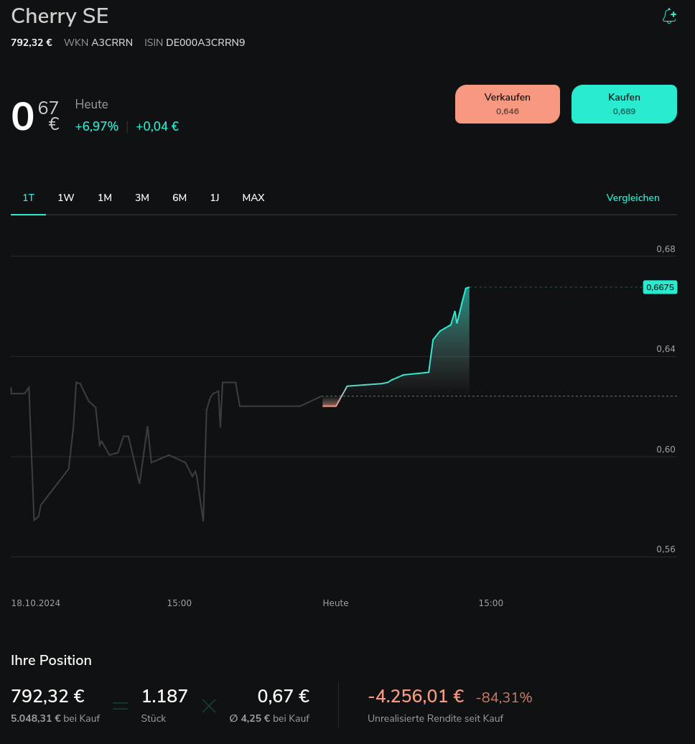Click the 5.048,31 € bei Kauf value
The height and width of the screenshot is (744, 695).
pyautogui.click(x=55, y=718)
